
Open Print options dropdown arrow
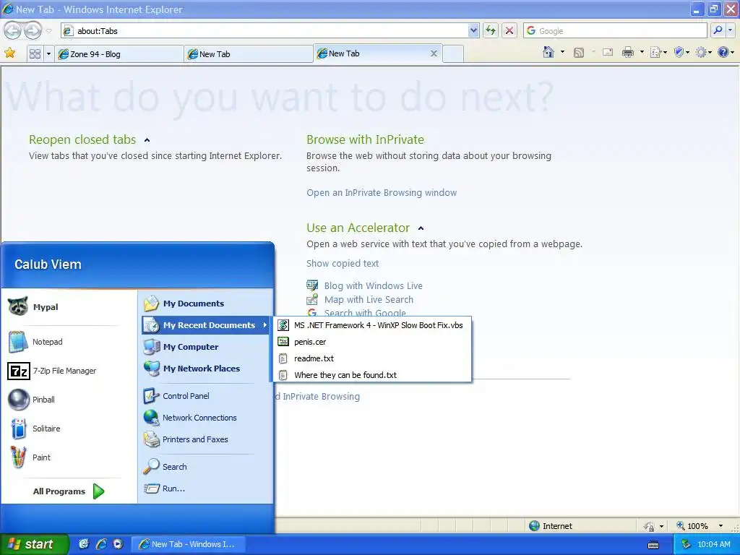click(x=642, y=52)
